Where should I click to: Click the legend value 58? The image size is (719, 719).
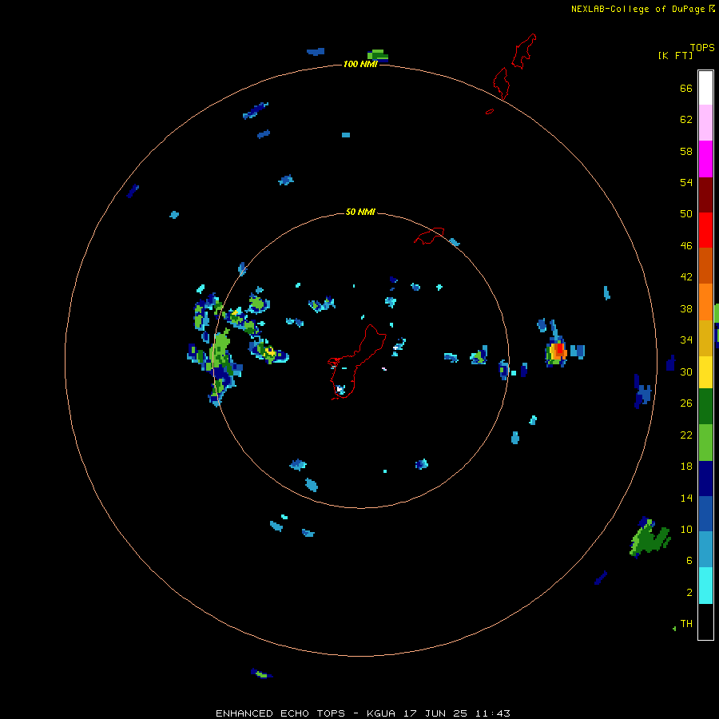click(686, 151)
